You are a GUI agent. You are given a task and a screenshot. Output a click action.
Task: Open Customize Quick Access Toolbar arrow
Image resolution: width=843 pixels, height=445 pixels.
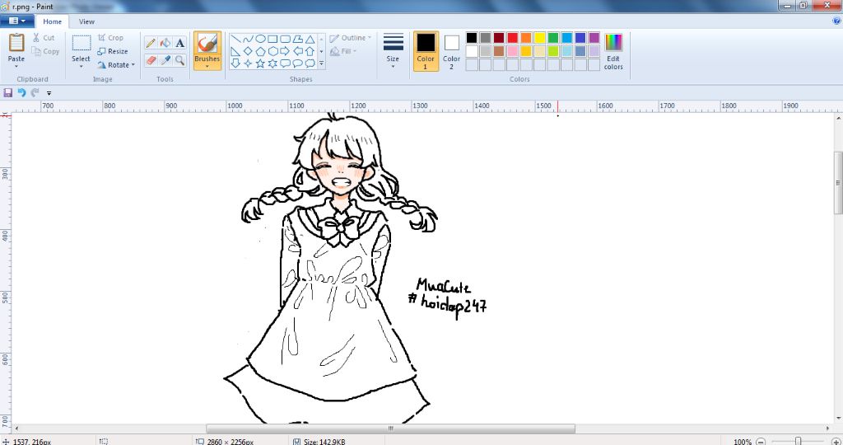(49, 93)
